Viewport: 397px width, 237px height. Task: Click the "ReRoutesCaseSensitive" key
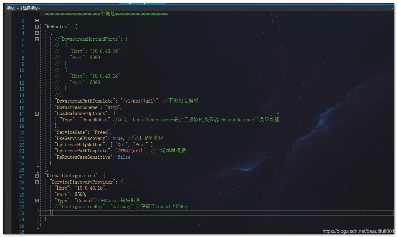point(84,157)
